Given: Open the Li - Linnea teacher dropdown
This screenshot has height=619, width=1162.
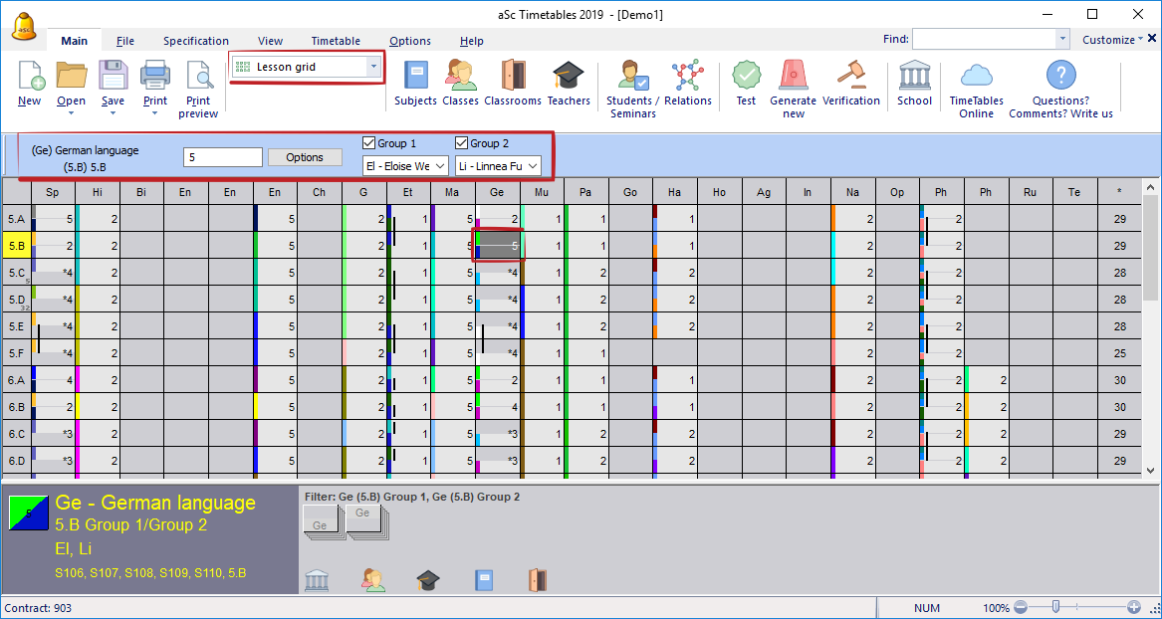Looking at the screenshot, I should (x=498, y=166).
